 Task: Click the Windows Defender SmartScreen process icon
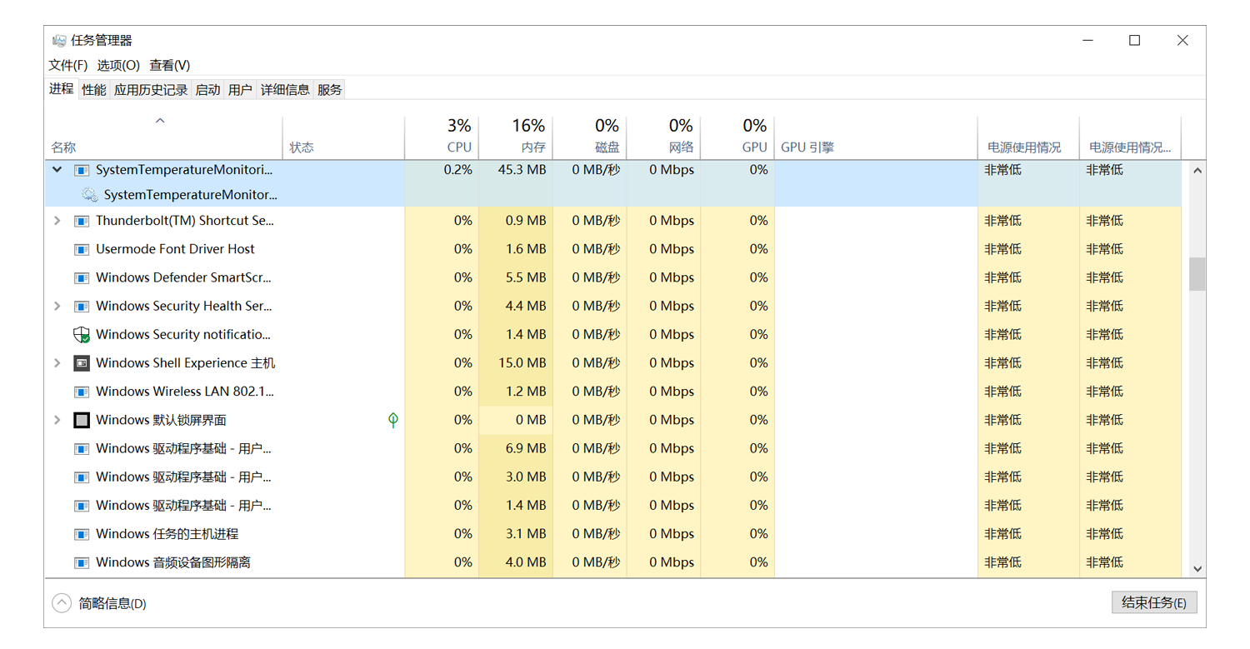tap(82, 277)
